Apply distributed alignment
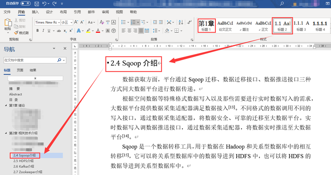The image size is (331, 175). click(147, 31)
